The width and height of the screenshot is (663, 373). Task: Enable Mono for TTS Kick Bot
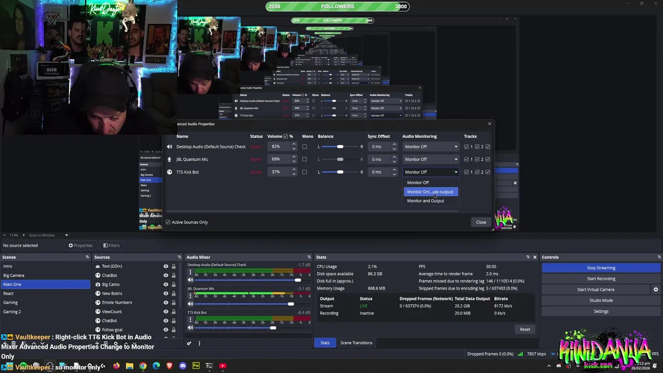pyautogui.click(x=305, y=172)
